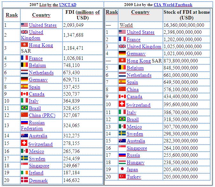
Task: Open the UNCTAD link in the 2007 title
Action: (x=68, y=5)
